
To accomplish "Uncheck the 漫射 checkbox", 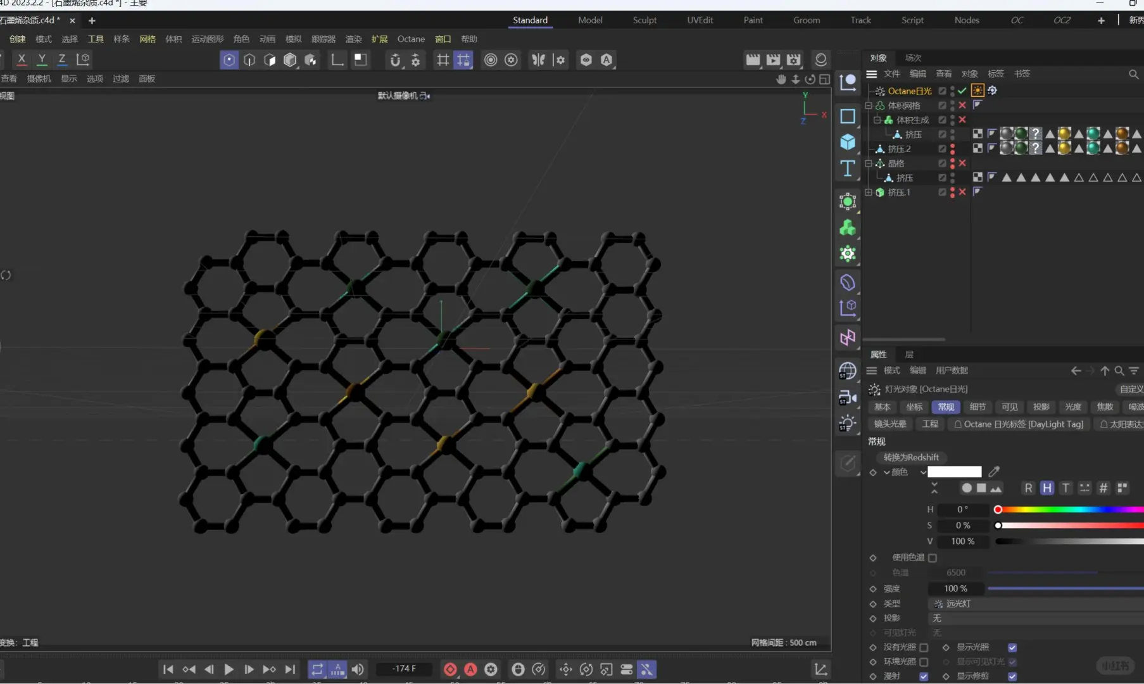I will tap(924, 676).
